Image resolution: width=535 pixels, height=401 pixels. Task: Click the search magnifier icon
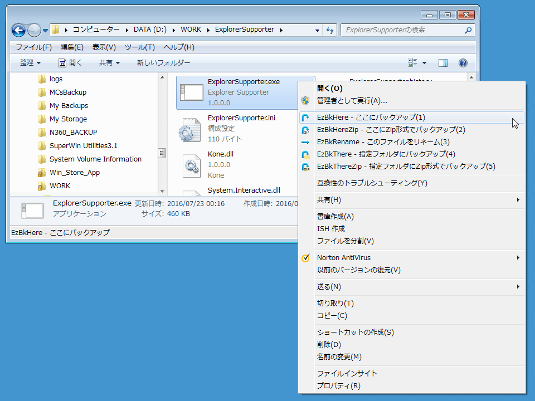pyautogui.click(x=469, y=30)
